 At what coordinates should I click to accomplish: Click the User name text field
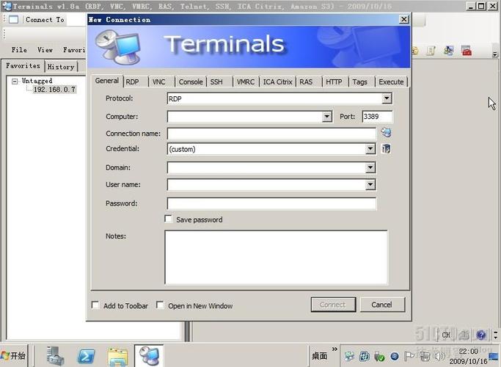click(266, 185)
